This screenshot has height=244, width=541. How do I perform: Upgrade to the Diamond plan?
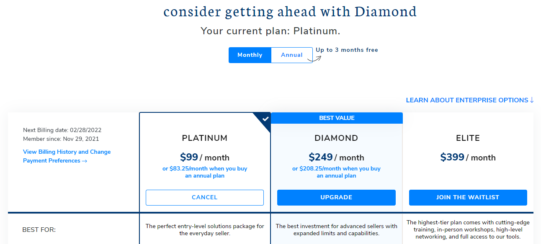point(336,198)
